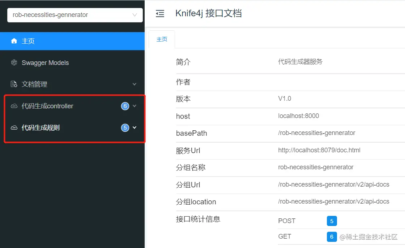405x248 pixels.
Task: Click the Knife4j 接口文档 title
Action: (208, 13)
